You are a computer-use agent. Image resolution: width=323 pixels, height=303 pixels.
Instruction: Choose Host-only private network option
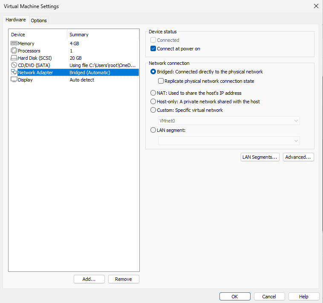pyautogui.click(x=153, y=102)
